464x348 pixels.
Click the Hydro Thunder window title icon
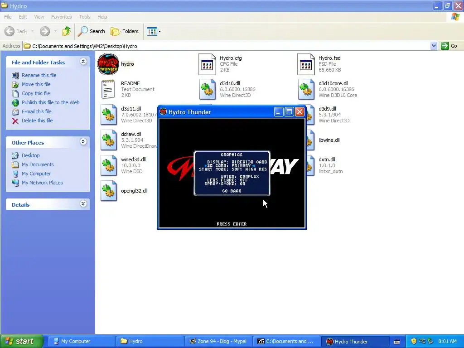coord(163,112)
